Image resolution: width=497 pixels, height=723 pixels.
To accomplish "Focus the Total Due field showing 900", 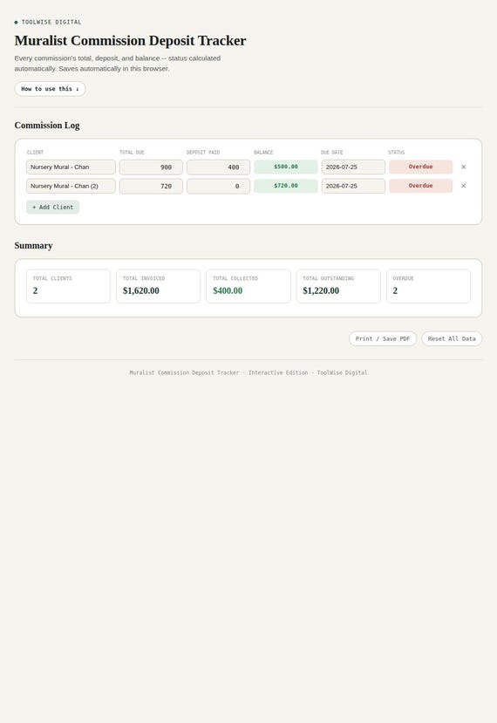I will (151, 167).
